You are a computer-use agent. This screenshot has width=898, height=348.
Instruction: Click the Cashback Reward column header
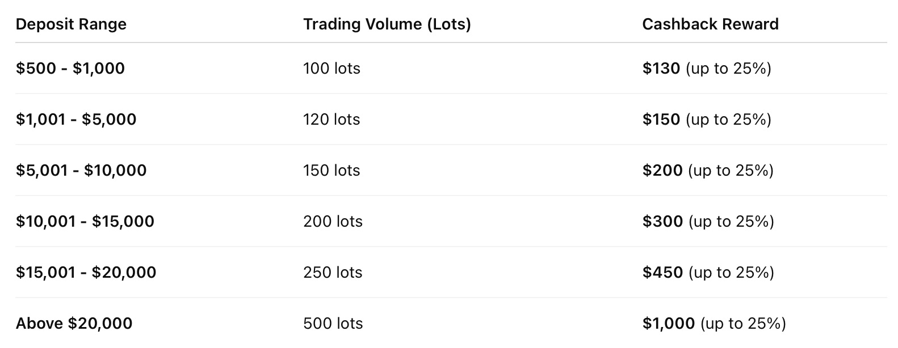tap(710, 24)
